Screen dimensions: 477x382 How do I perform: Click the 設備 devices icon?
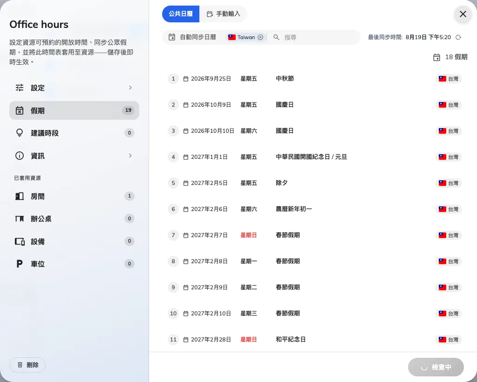pos(20,241)
